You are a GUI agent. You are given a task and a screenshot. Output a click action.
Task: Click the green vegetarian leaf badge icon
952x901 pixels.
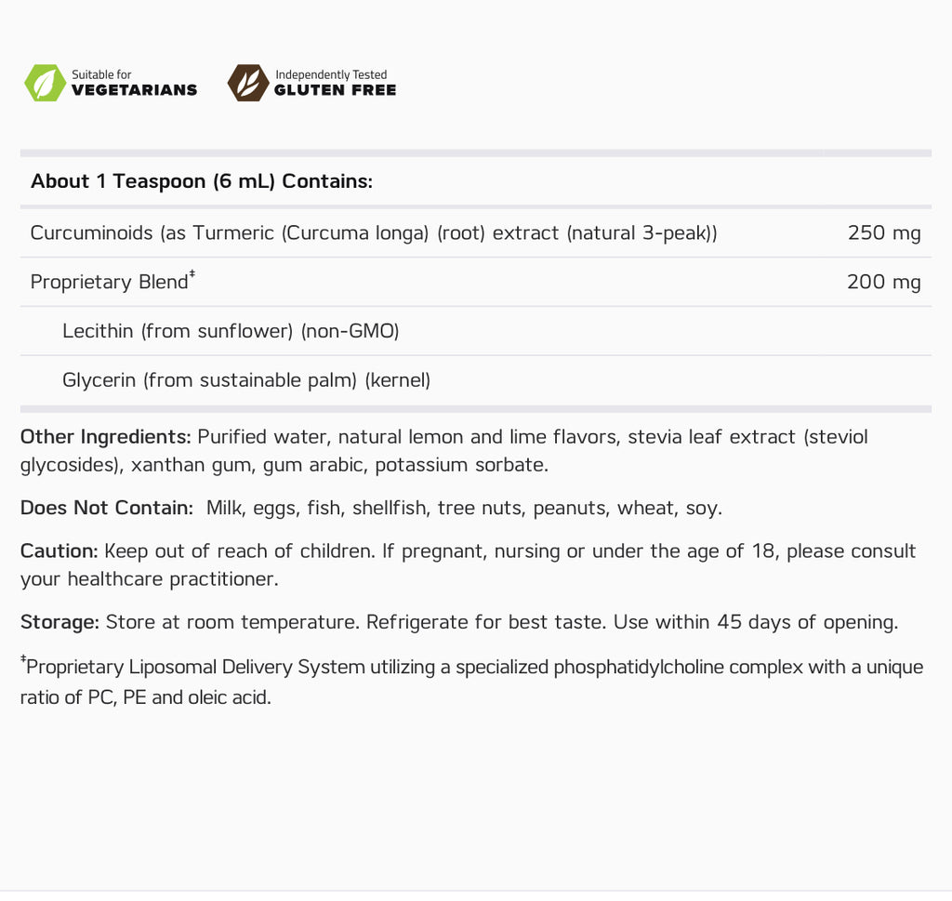pos(45,83)
